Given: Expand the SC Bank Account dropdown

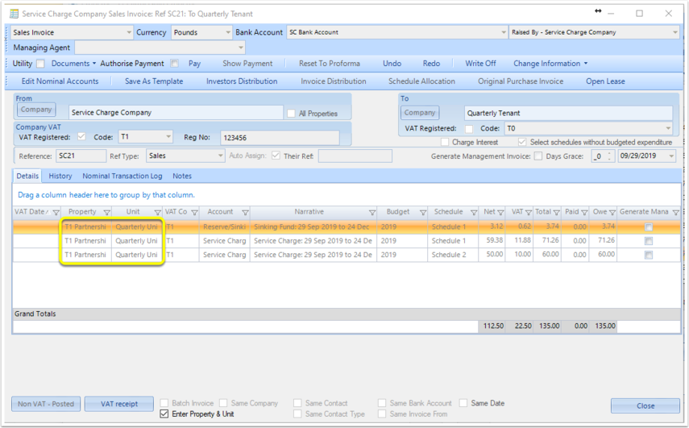Looking at the screenshot, I should click(504, 32).
